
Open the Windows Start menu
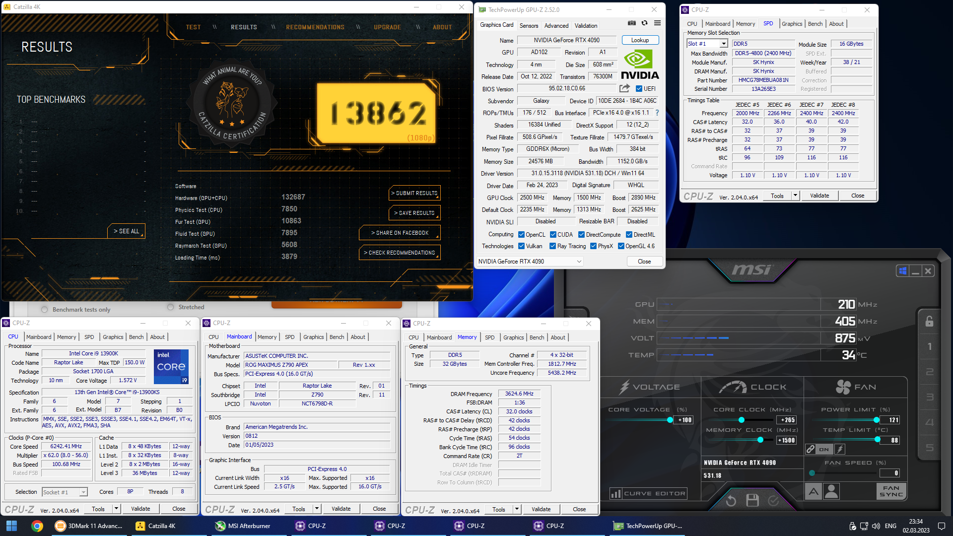pos(12,526)
